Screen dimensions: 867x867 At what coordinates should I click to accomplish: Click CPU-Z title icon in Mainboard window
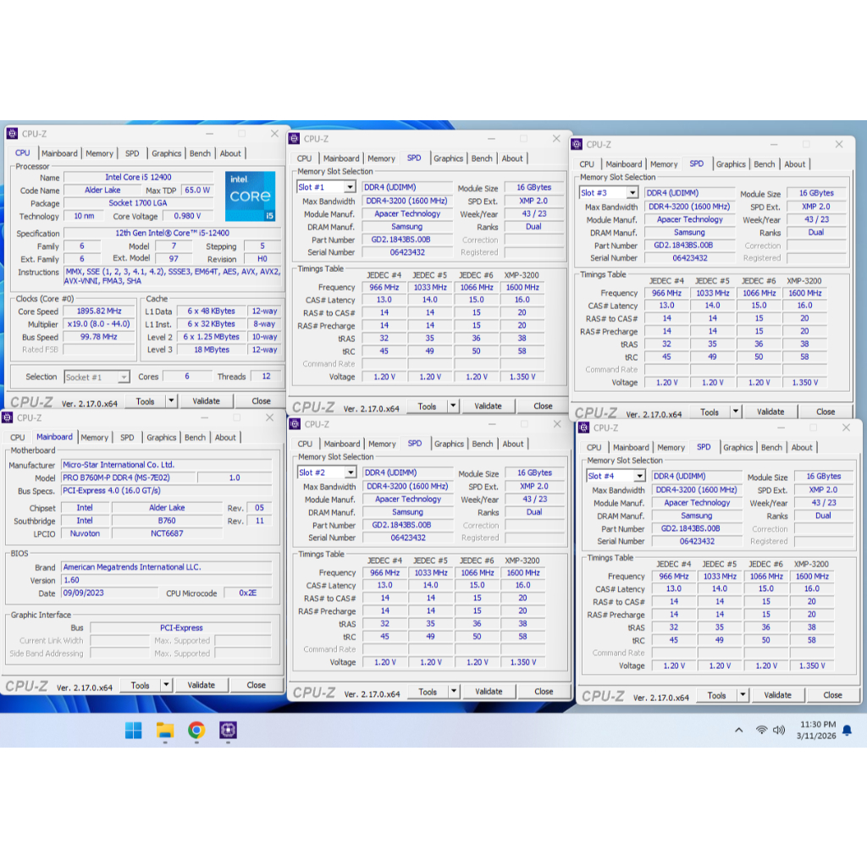pyautogui.click(x=9, y=417)
